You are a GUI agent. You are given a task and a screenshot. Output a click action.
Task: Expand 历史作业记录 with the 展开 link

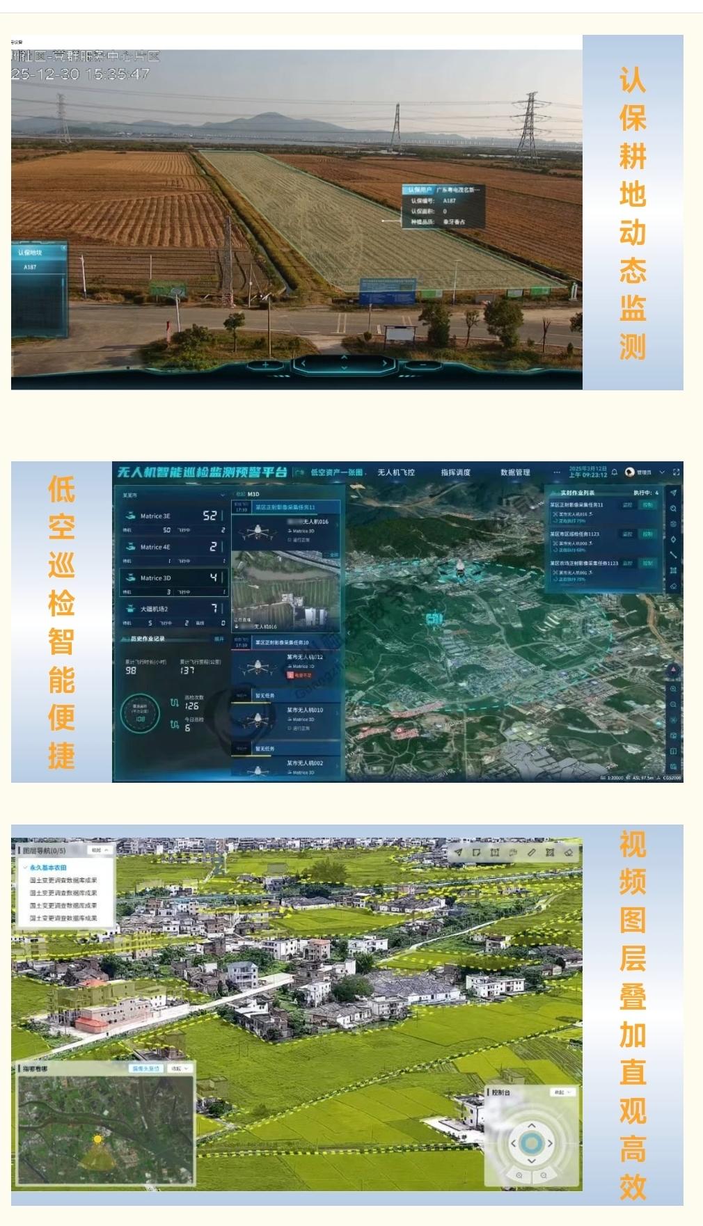click(x=219, y=639)
